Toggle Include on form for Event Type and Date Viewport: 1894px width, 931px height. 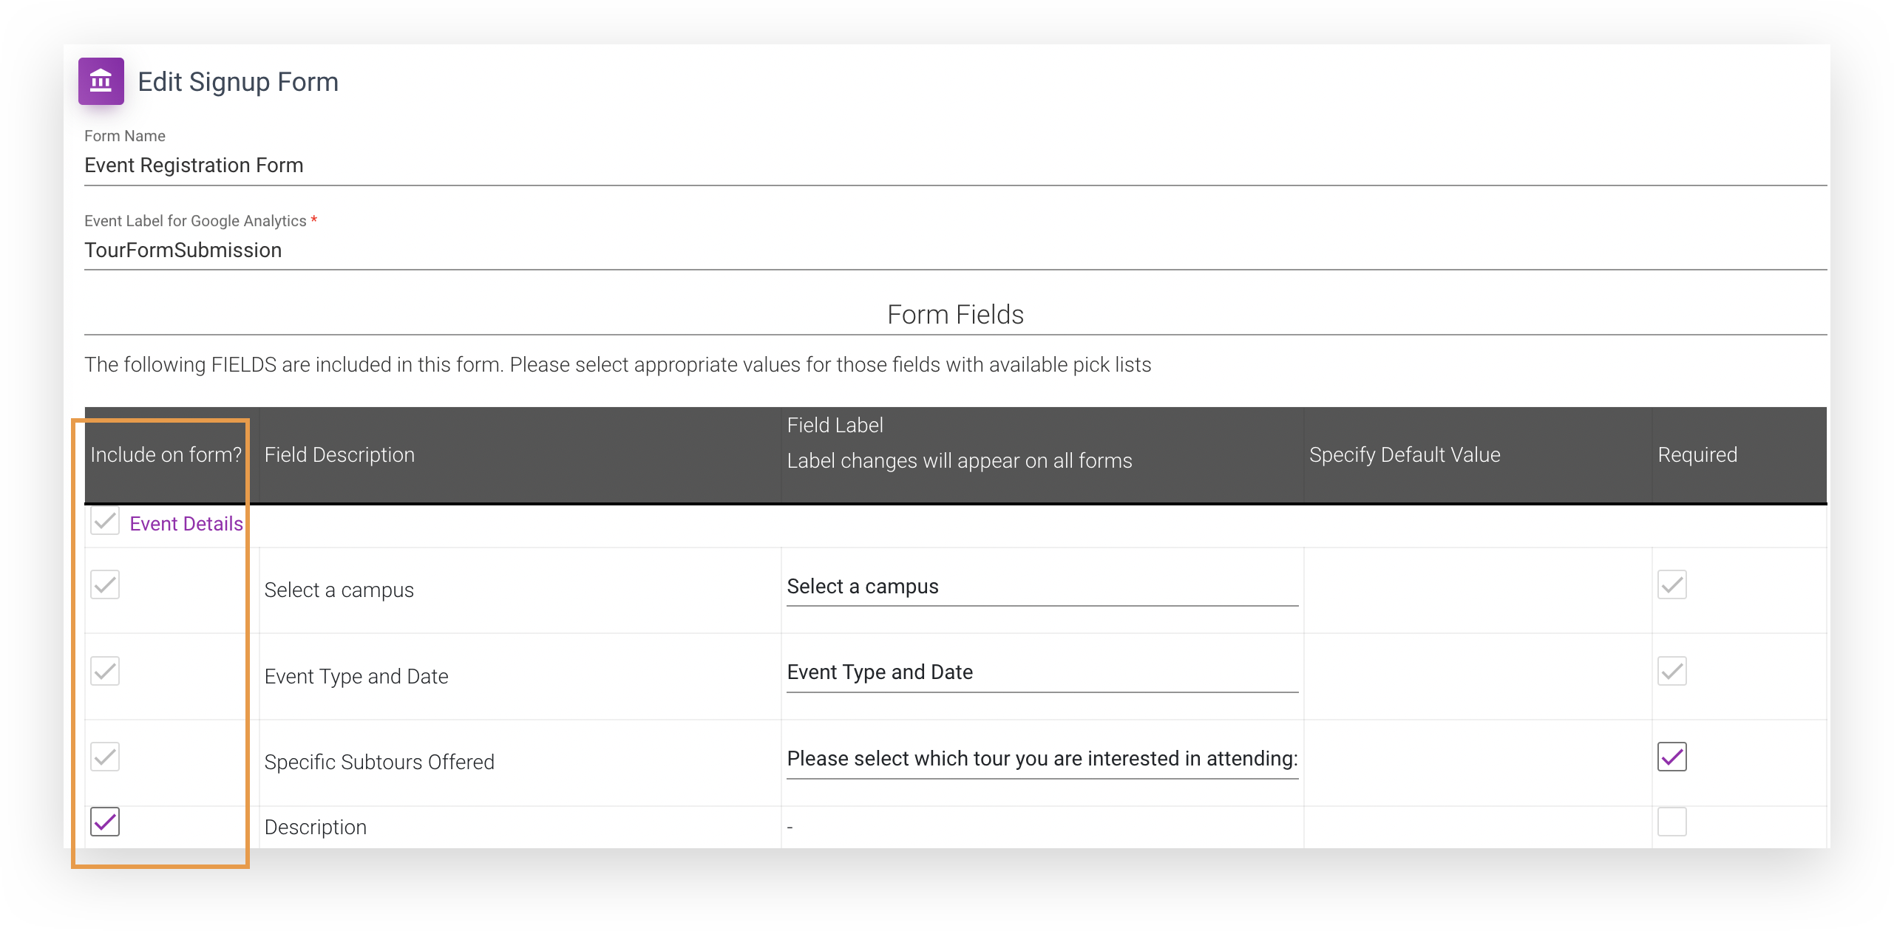click(x=104, y=670)
